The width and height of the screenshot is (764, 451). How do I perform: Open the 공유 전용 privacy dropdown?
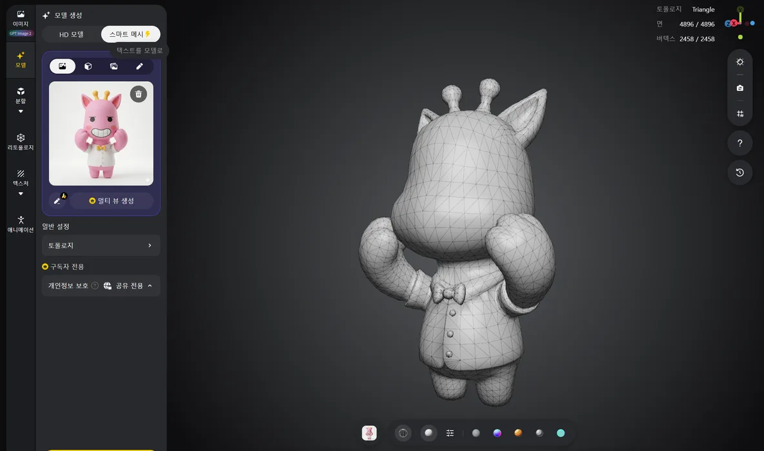coord(128,285)
